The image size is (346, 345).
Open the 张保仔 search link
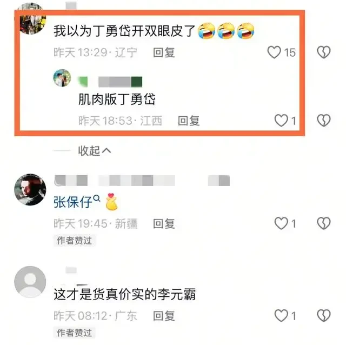point(77,202)
